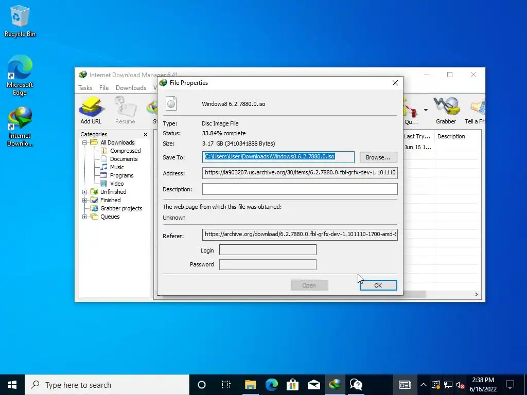Click the Resume toolbar icon

(x=125, y=111)
